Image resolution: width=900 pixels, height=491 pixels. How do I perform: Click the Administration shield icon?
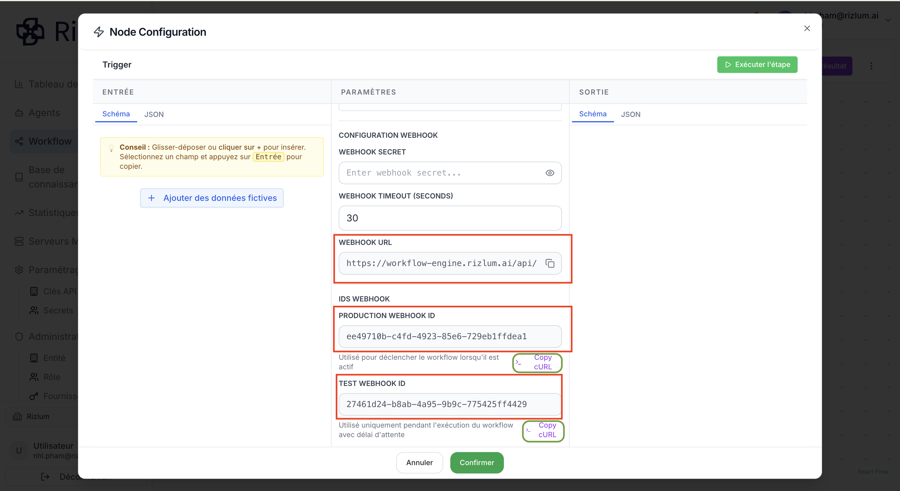click(19, 337)
